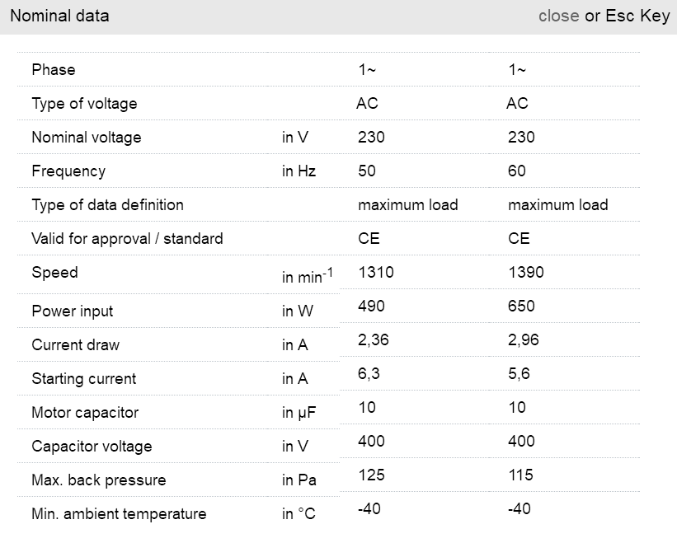The width and height of the screenshot is (677, 557).
Task: Select the Phase row label
Action: tap(54, 70)
